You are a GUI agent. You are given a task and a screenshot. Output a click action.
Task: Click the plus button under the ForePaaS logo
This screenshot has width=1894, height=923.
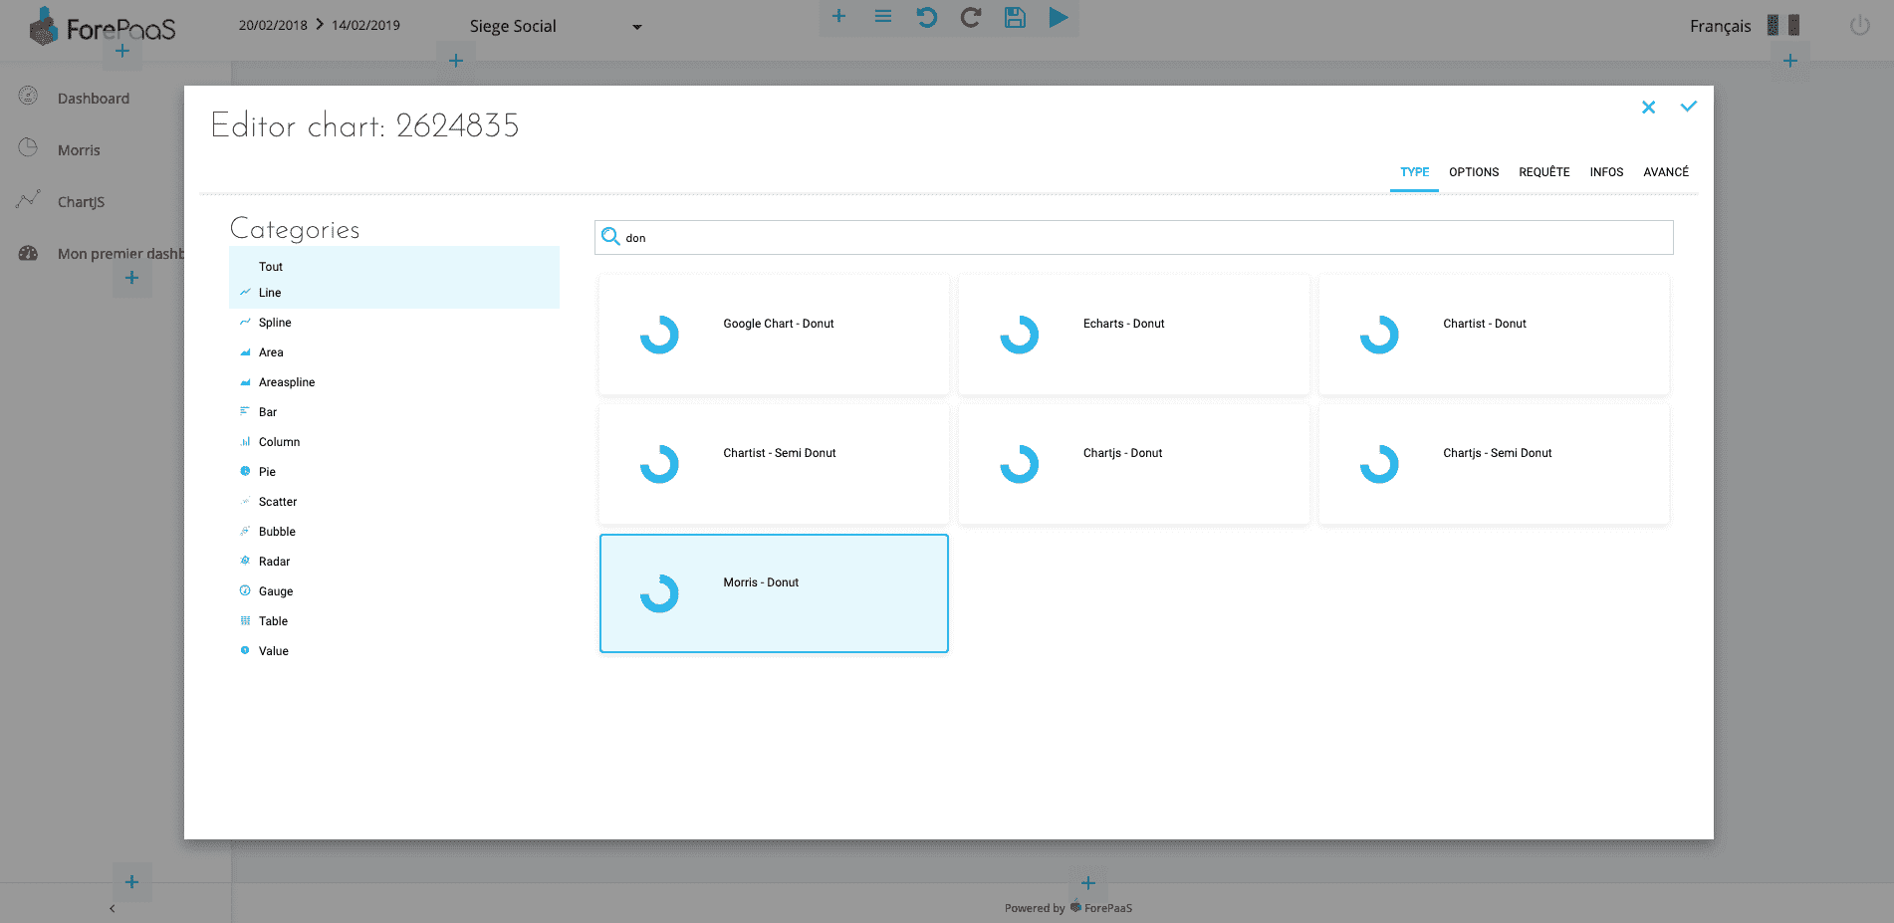point(122,51)
